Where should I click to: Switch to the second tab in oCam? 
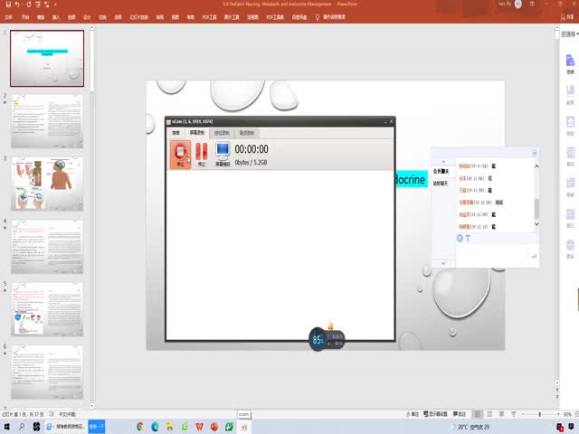pos(196,132)
